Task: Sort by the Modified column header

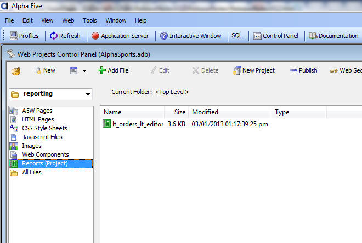Action: pyautogui.click(x=230, y=112)
